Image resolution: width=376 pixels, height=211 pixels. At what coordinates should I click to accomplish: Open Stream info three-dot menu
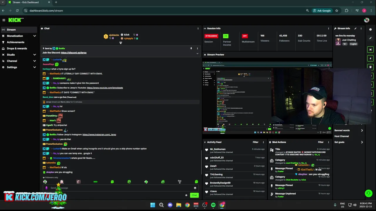click(x=361, y=28)
